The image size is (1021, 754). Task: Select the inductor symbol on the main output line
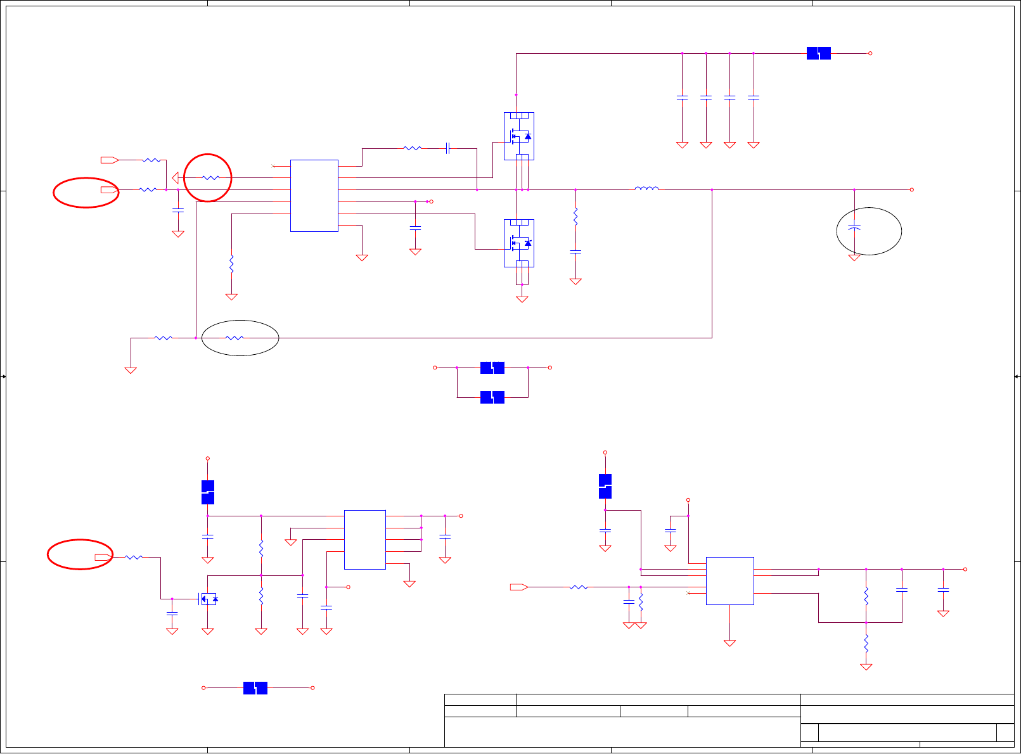[646, 188]
